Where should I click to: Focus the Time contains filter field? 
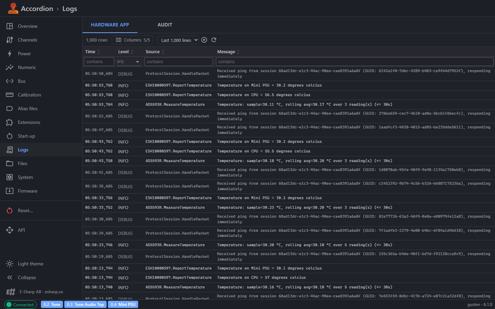click(99, 61)
